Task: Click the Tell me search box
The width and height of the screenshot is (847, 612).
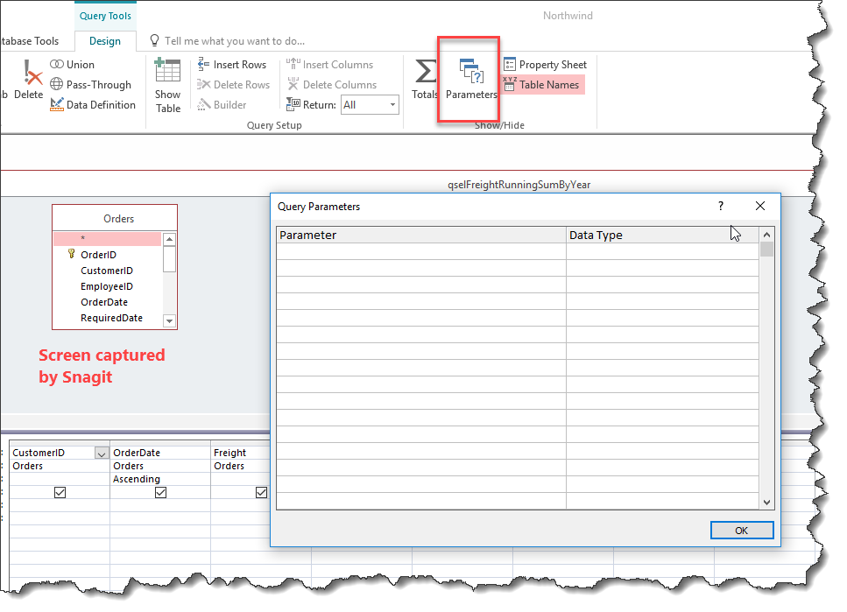Action: pyautogui.click(x=235, y=41)
